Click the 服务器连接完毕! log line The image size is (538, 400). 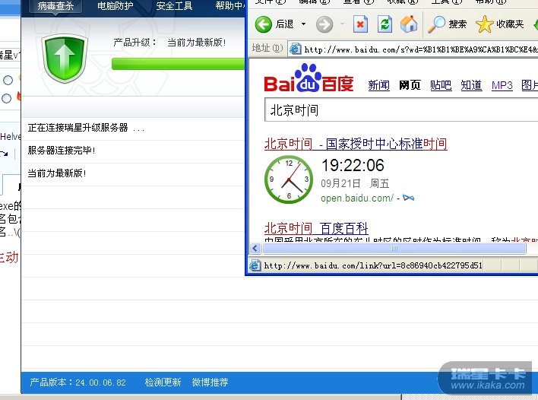pos(62,151)
